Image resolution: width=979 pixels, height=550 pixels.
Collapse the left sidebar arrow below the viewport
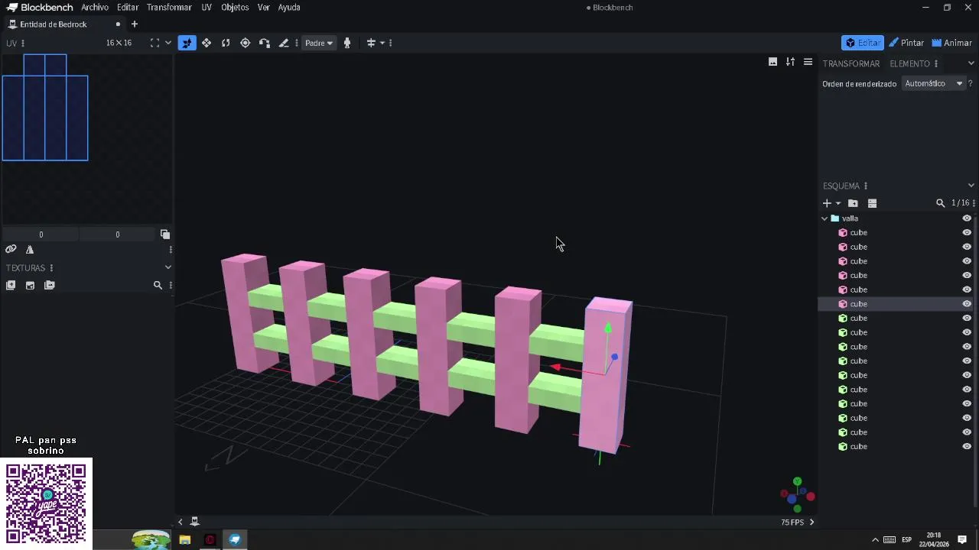pyautogui.click(x=181, y=522)
